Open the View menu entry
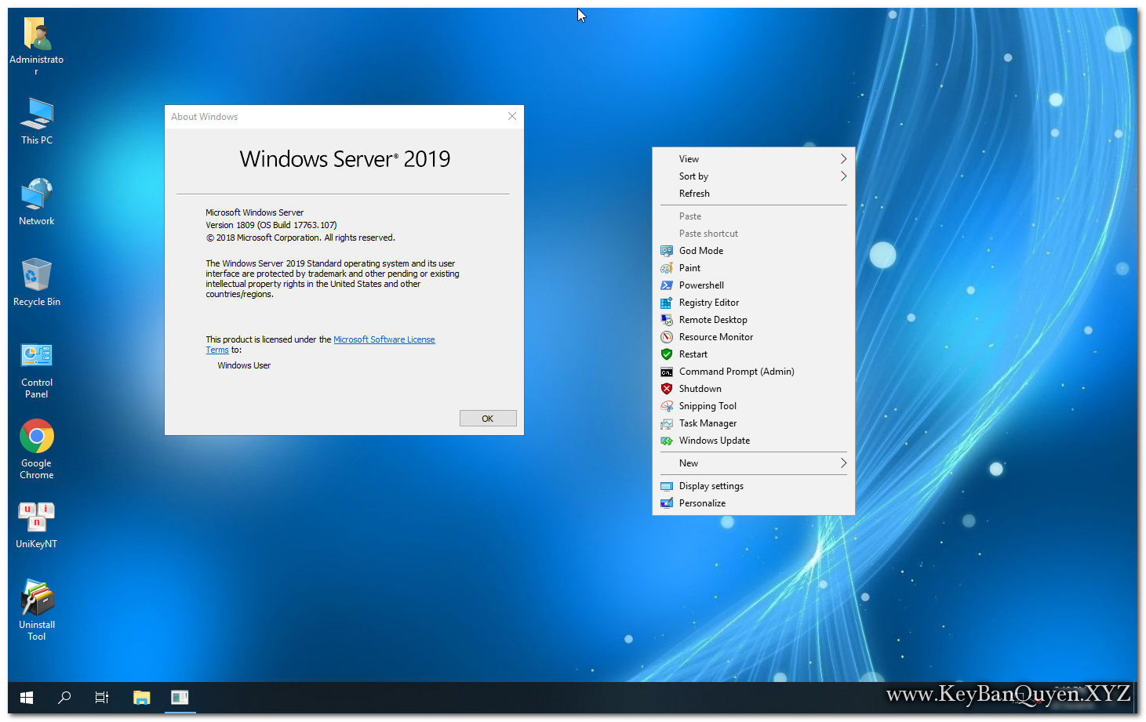The width and height of the screenshot is (1146, 722). pyautogui.click(x=754, y=159)
